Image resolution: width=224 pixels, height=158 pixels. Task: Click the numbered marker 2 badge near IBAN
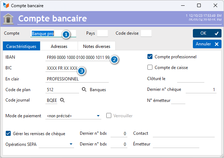point(114,59)
